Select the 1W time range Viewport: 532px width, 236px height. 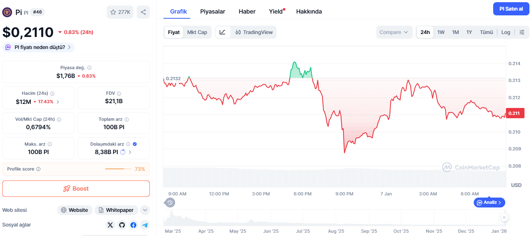[441, 32]
